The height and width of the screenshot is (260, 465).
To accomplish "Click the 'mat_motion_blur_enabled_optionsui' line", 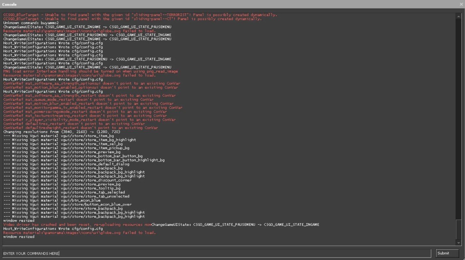I will coord(90,88).
